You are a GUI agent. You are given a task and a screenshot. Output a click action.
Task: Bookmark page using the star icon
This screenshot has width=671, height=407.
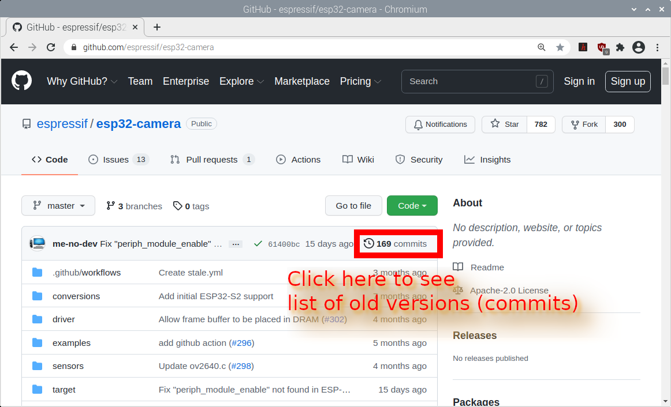tap(560, 47)
